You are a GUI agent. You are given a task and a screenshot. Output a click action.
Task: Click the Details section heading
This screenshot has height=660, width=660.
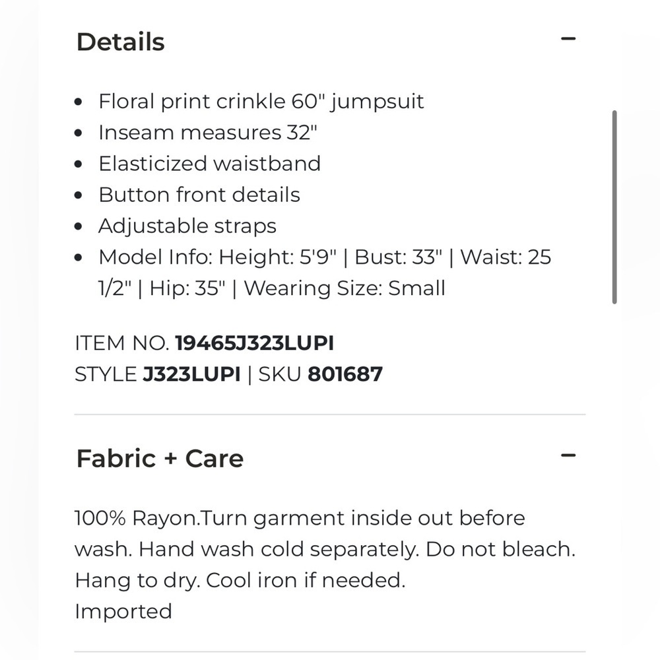(x=120, y=42)
